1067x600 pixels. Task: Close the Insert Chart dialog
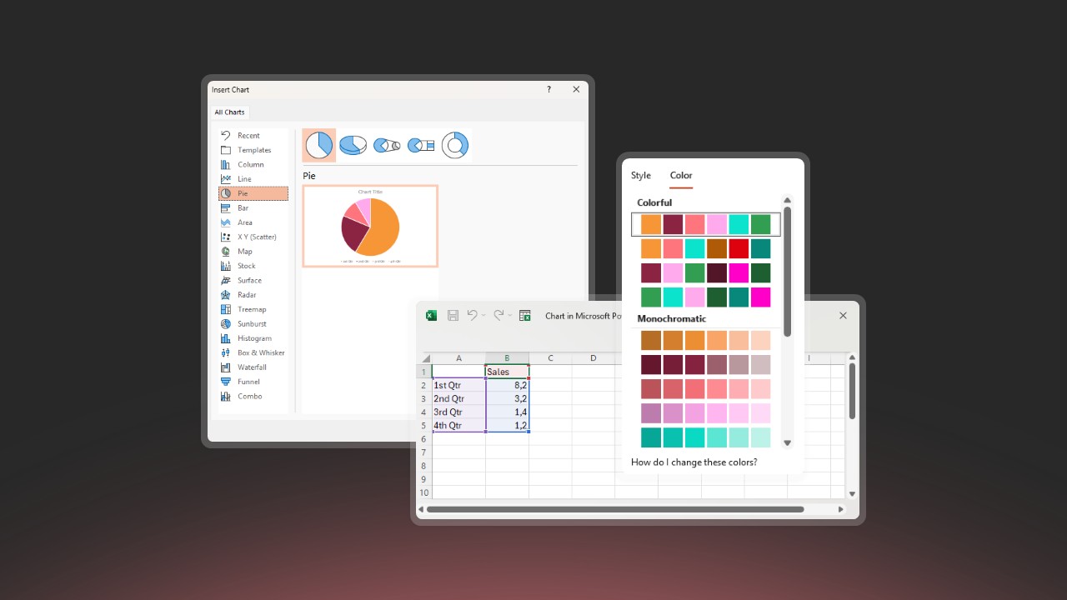pos(576,89)
